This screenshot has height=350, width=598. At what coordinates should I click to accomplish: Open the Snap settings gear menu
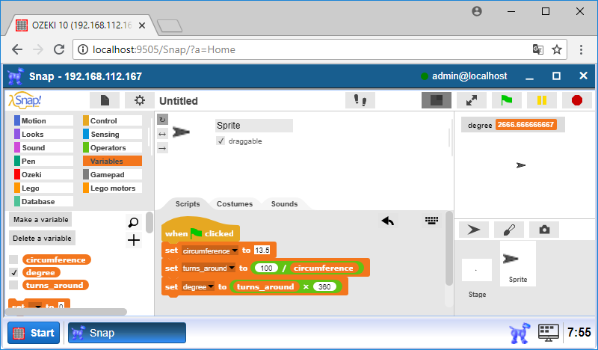tap(140, 100)
